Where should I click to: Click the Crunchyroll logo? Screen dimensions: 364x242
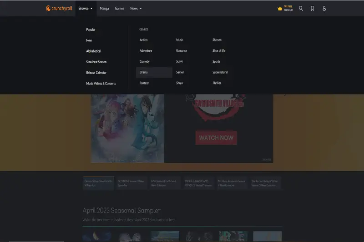click(x=59, y=9)
